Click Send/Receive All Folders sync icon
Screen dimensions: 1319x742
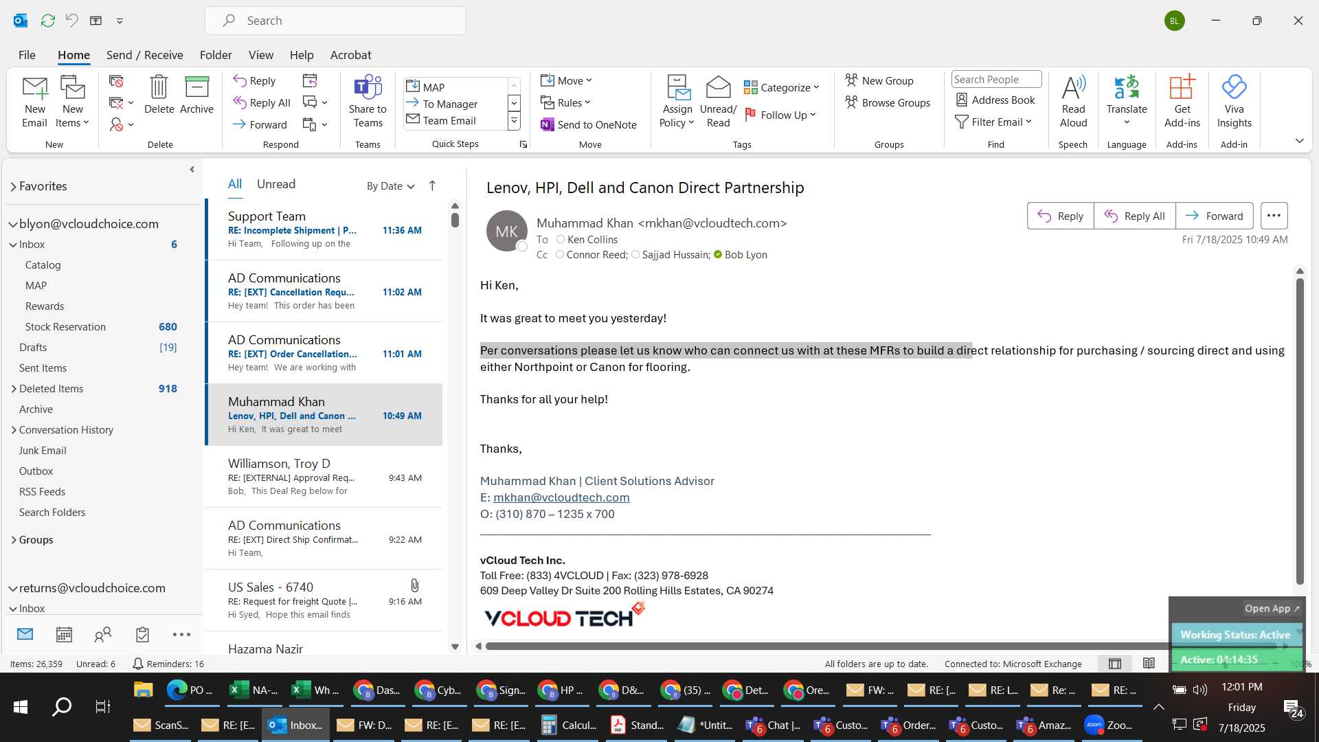pos(47,21)
